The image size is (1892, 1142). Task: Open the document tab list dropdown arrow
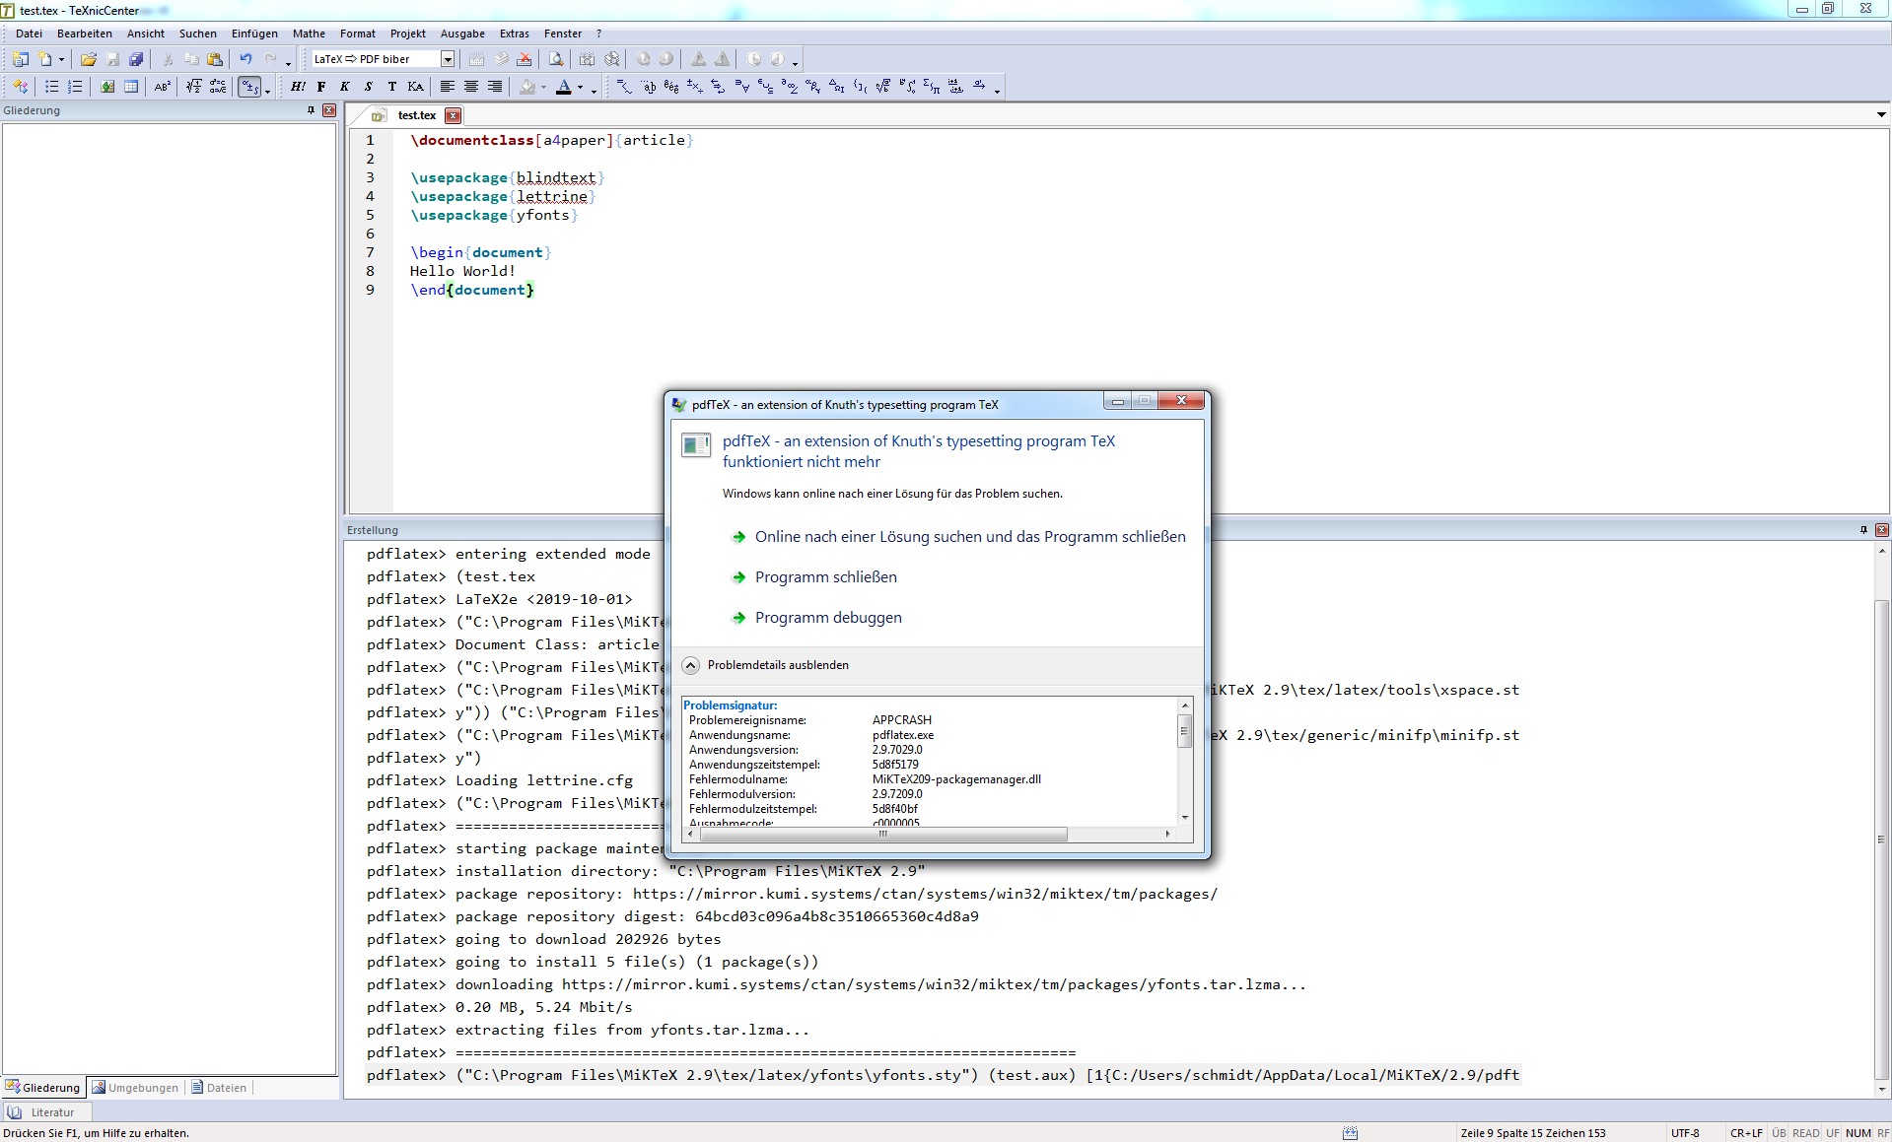pos(1881,115)
